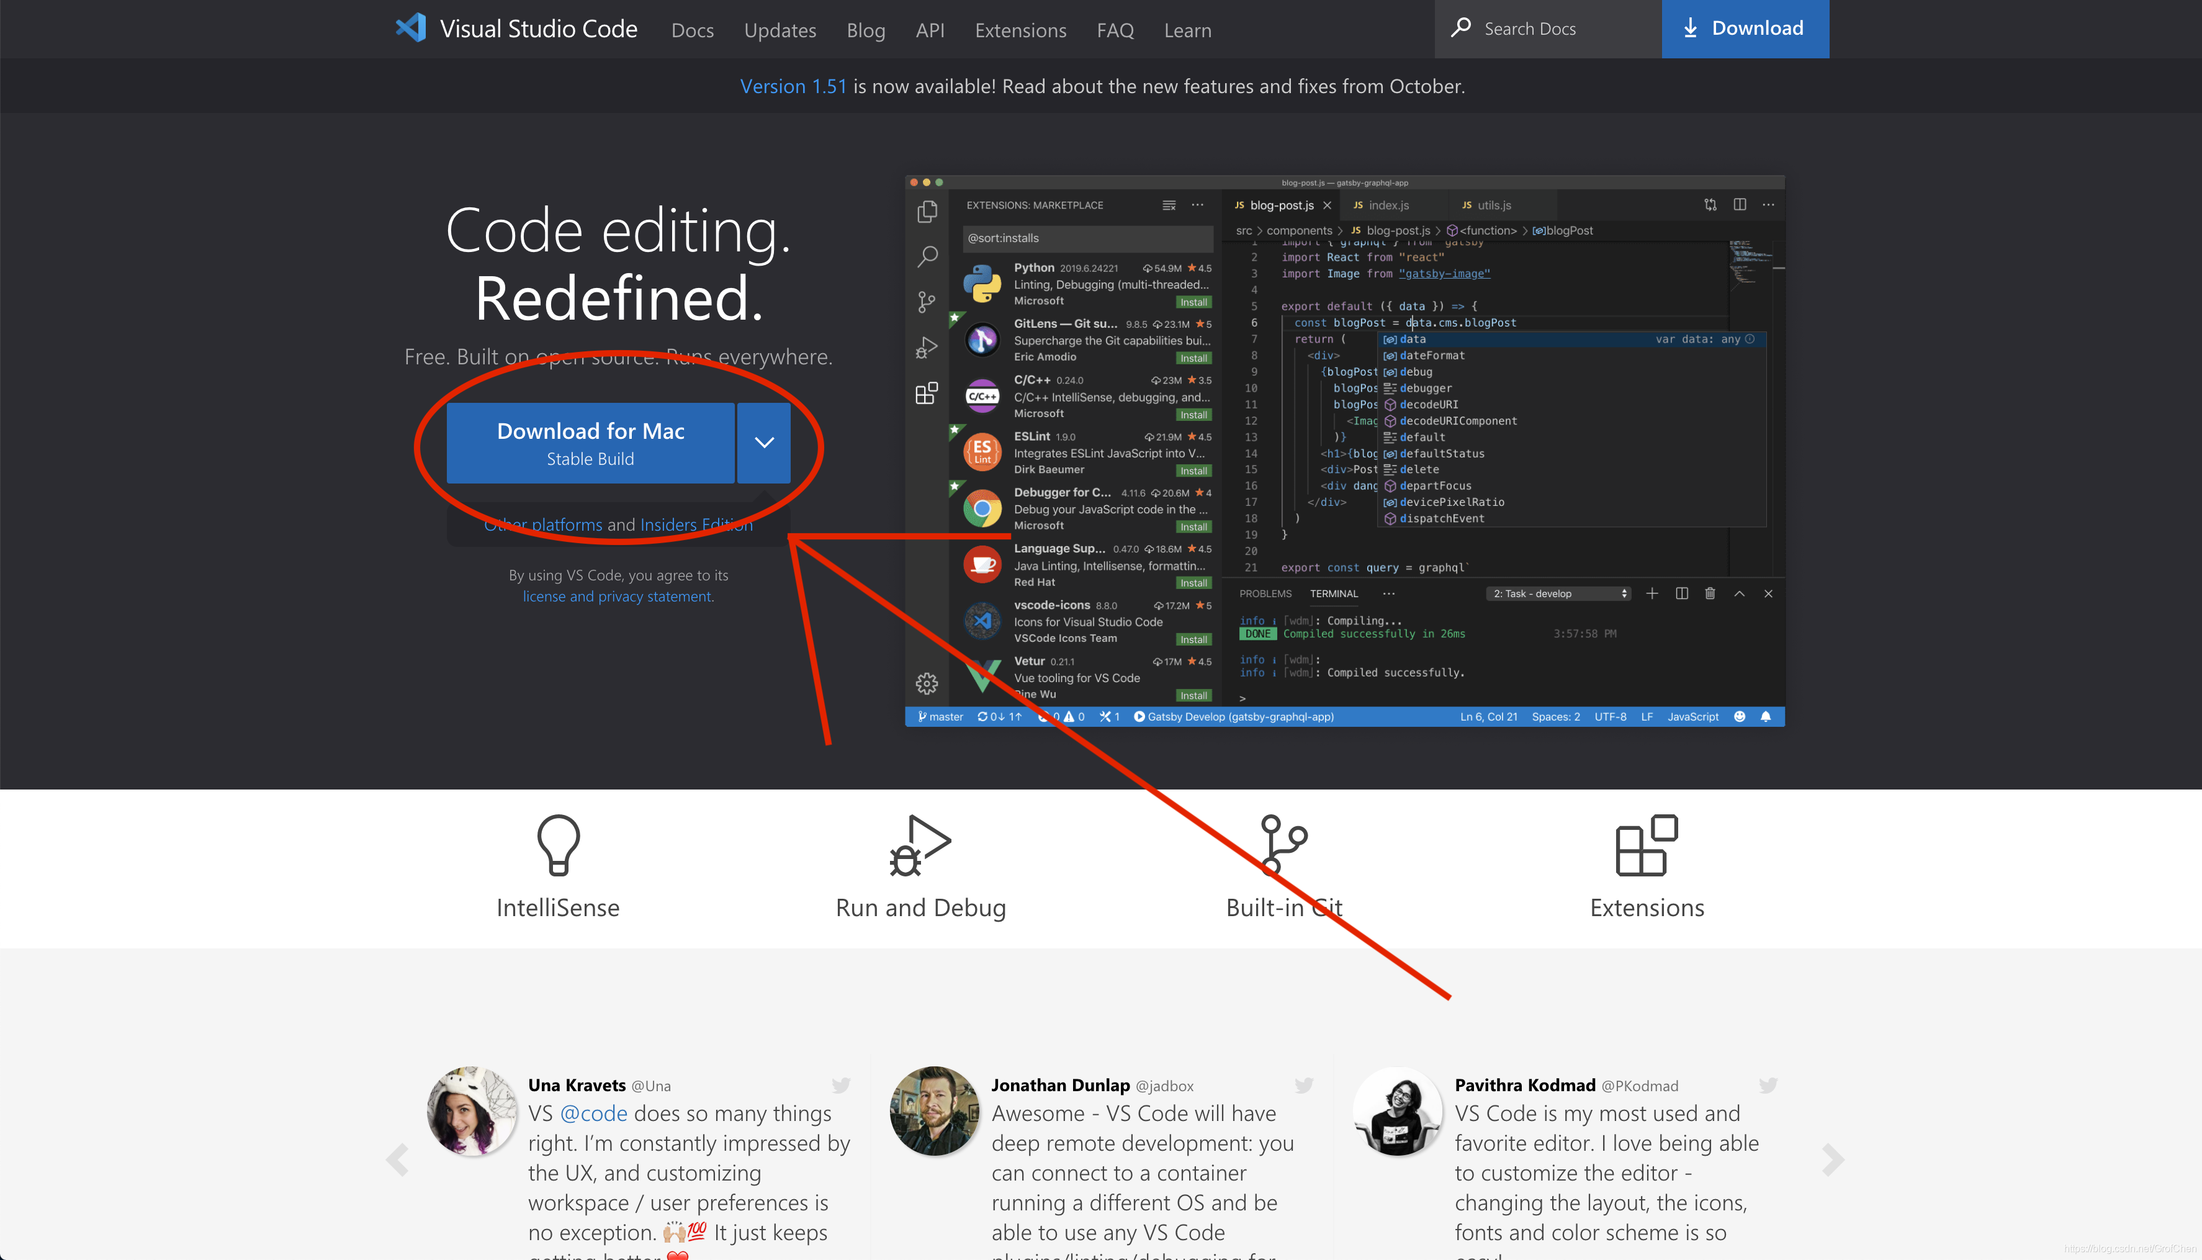Click Twitter bird icon on Pavithra's tweet
The image size is (2202, 1260).
pos(1768,1085)
